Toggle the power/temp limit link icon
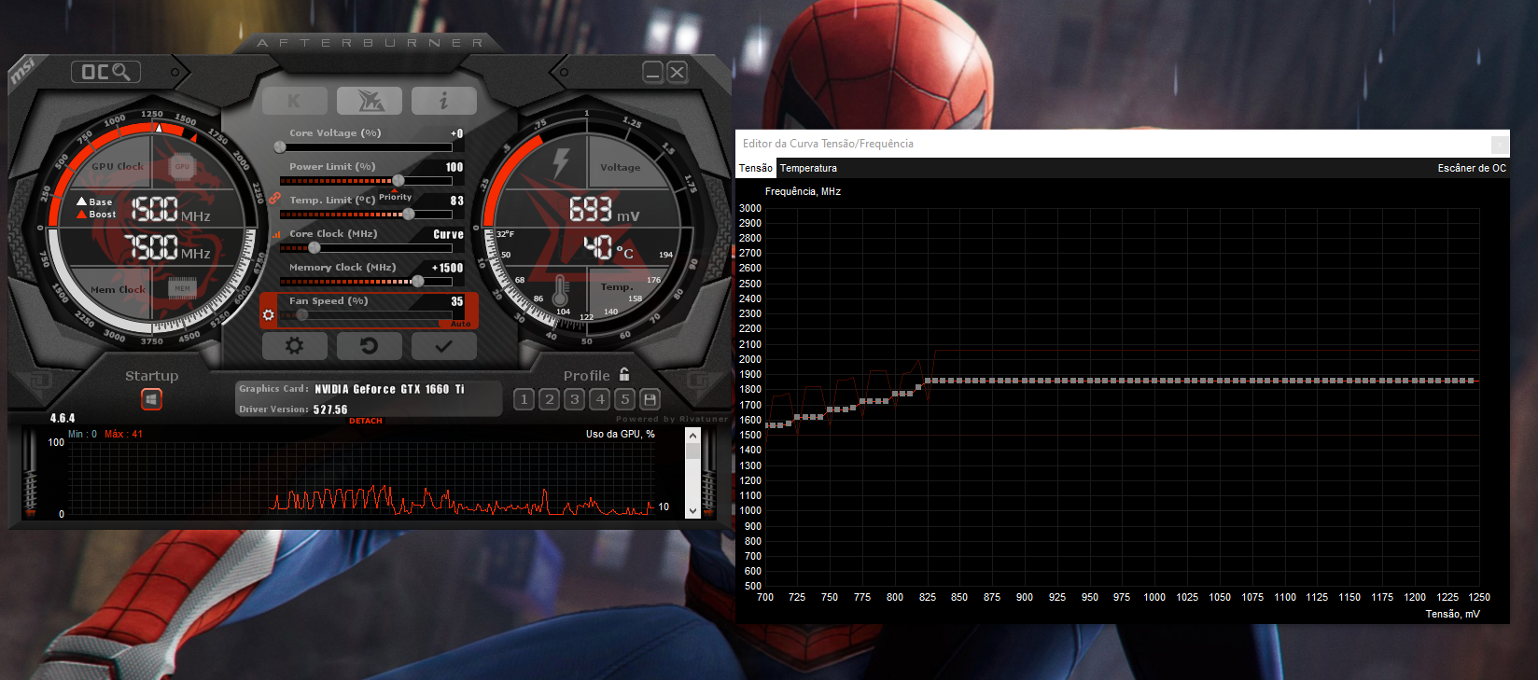 pyautogui.click(x=274, y=199)
